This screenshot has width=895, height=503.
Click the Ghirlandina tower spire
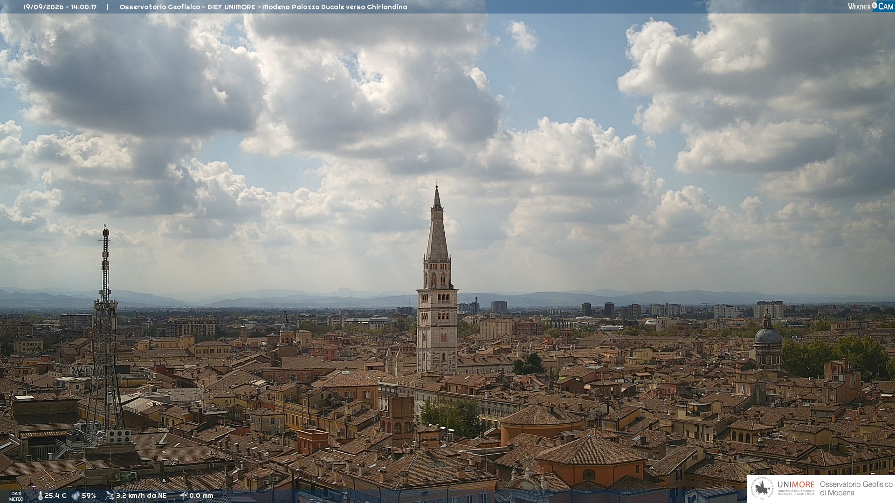click(x=437, y=224)
